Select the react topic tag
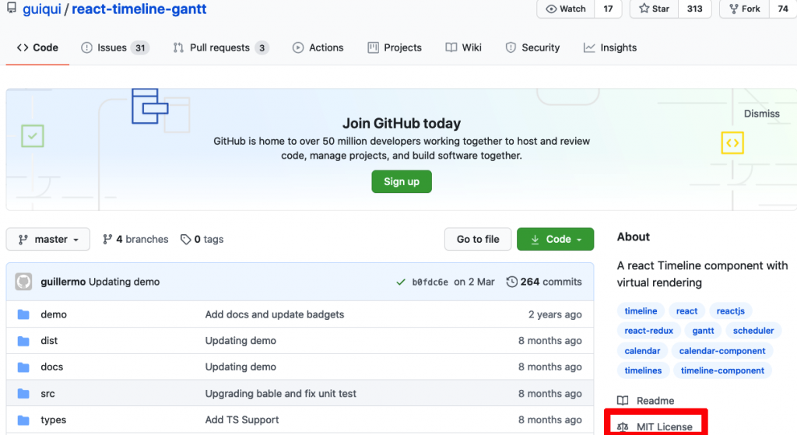 686,311
